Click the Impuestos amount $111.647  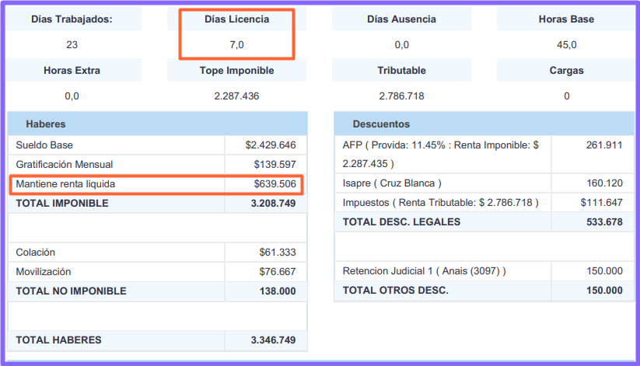[602, 203]
